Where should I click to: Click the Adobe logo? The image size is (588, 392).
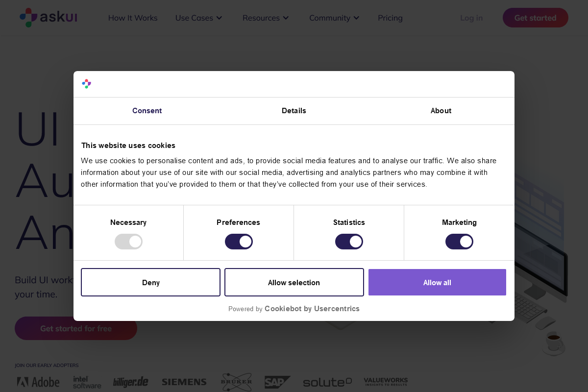(x=38, y=382)
